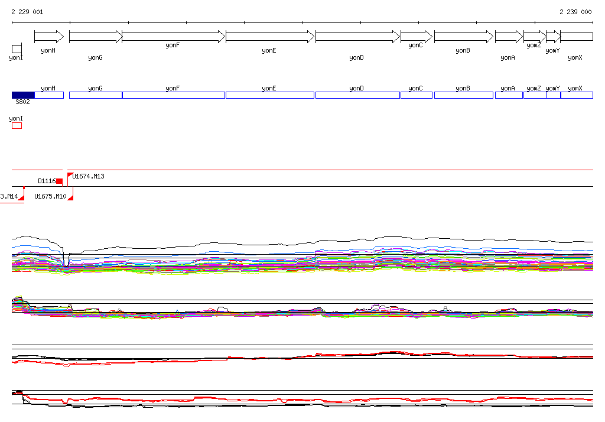Screen dimensions: 605x422
Task: Click the yomX label under the arrow
Action: click(575, 57)
